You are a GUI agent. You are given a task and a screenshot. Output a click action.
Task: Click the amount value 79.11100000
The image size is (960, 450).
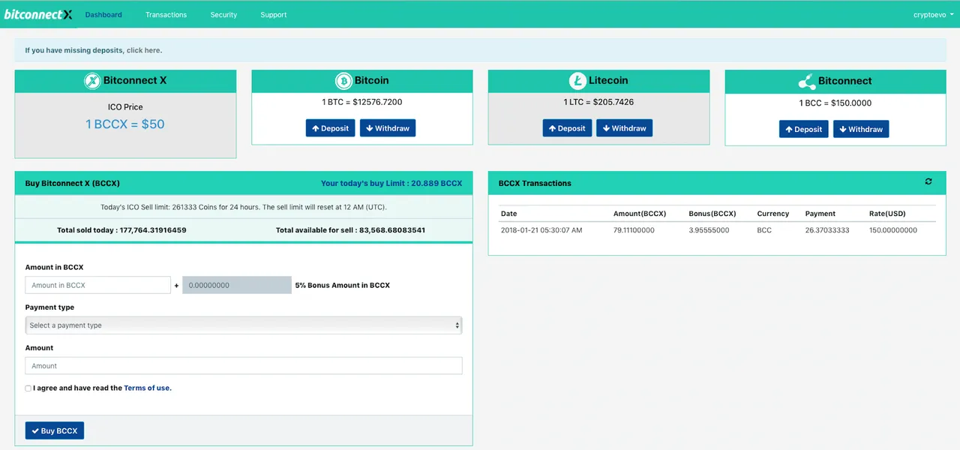pos(634,230)
